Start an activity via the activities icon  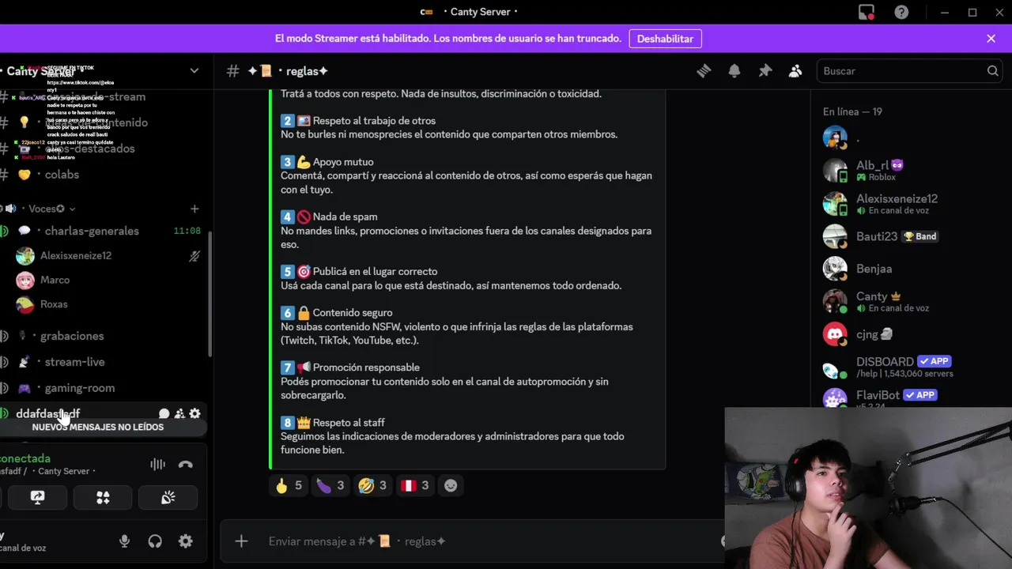(x=103, y=497)
